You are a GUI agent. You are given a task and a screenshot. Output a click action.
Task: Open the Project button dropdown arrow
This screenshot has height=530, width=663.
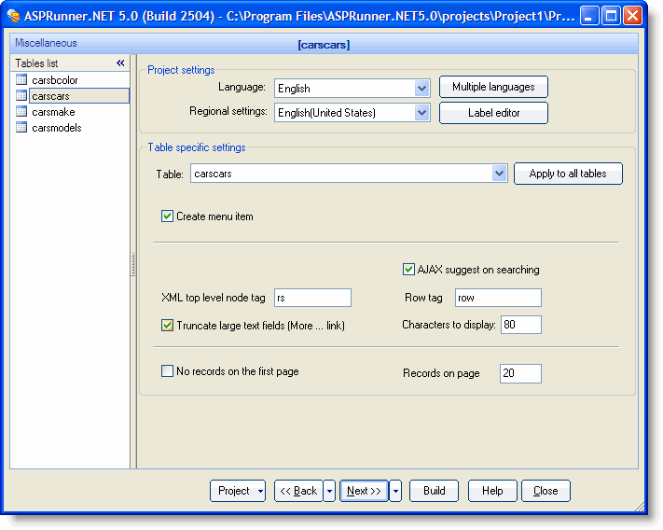(x=260, y=491)
